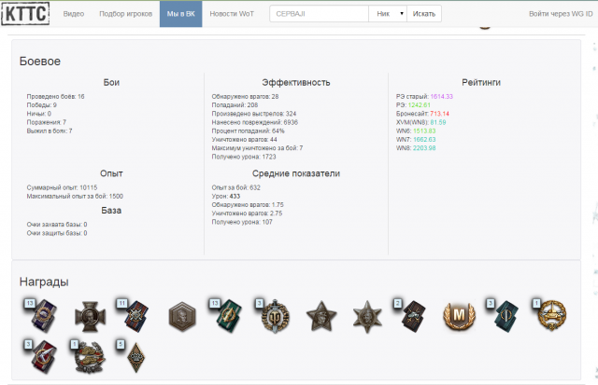Image resolution: width=598 pixels, height=385 pixels.
Task: Select the Мы в ВК tab
Action: click(180, 14)
